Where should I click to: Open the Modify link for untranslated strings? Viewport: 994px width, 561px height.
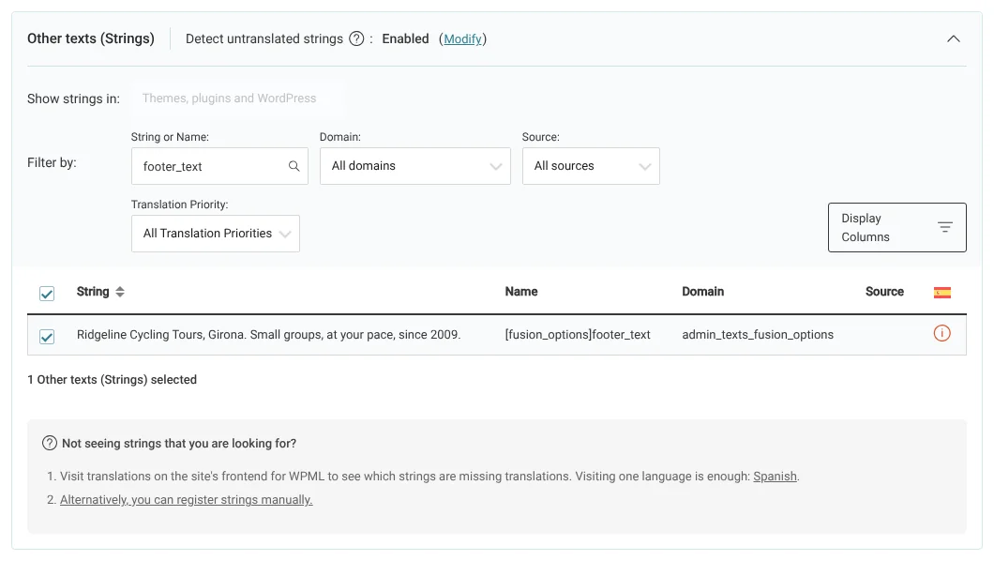[x=462, y=38]
